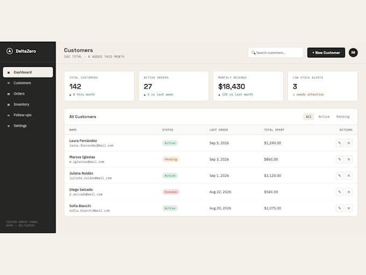Click the Pending status badge of Marcos
Image resolution: width=366 pixels, height=275 pixels.
pos(171,159)
